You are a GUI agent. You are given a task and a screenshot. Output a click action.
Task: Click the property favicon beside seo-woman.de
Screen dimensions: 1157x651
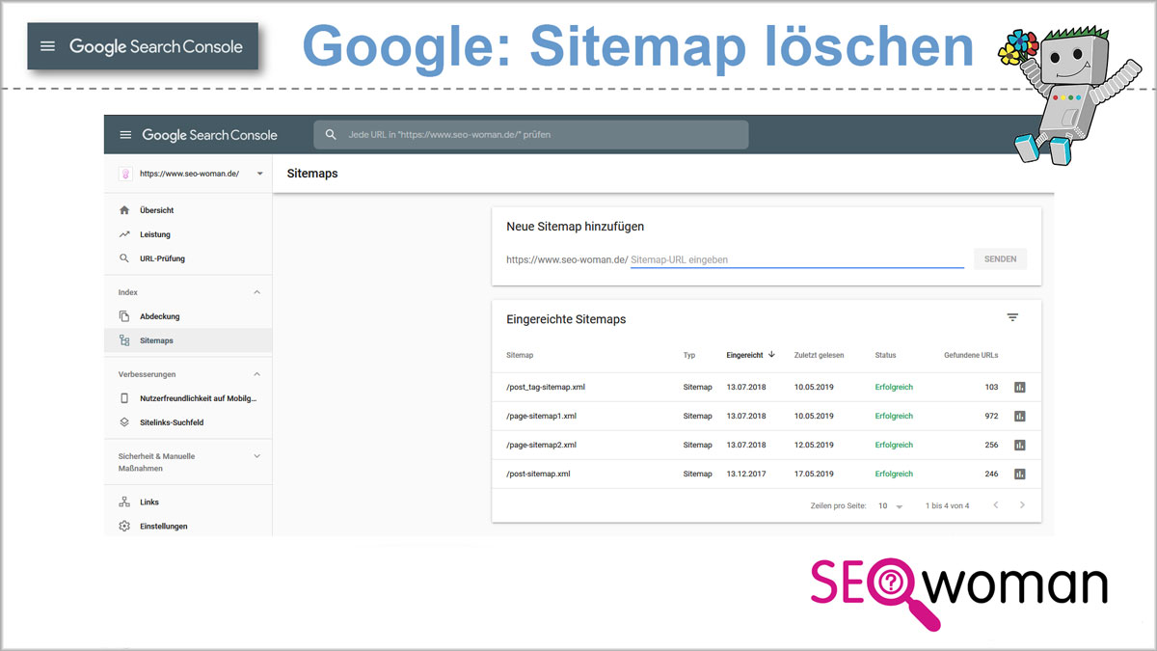tap(124, 174)
